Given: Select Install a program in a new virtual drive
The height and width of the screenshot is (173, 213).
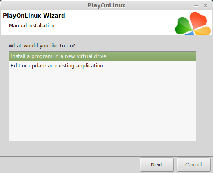Looking at the screenshot, I should coord(102,56).
